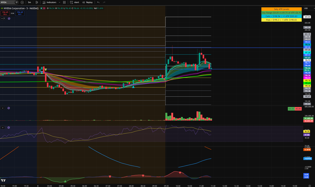Click the purple refresh icon in main chart legend
The height and width of the screenshot is (187, 315).
9,19
